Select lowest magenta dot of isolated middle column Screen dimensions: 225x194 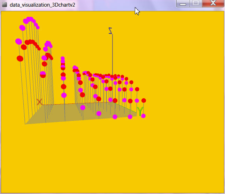[64, 95]
